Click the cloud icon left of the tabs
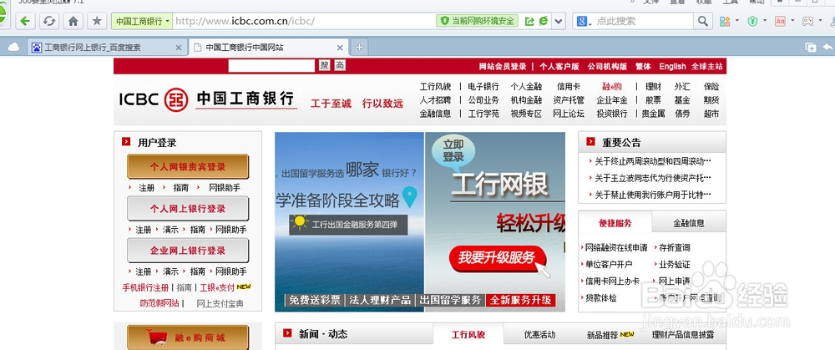Screen dimensions: 835x350 (x=13, y=48)
